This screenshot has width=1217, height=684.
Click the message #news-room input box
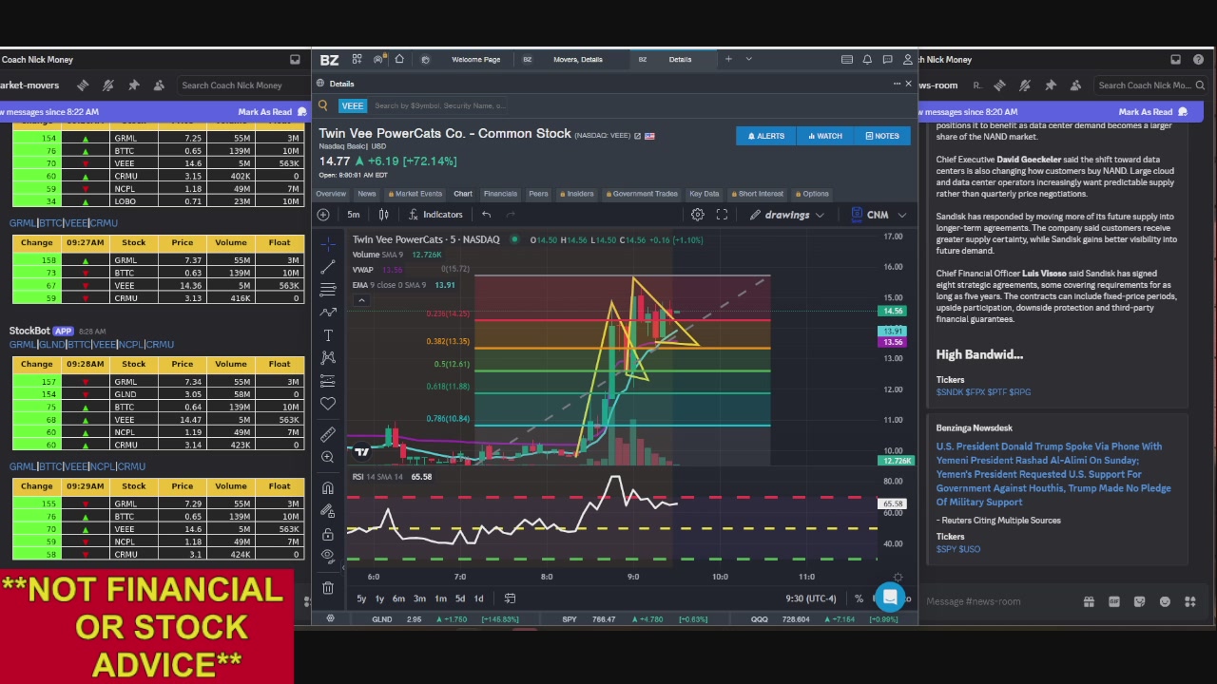tap(998, 601)
